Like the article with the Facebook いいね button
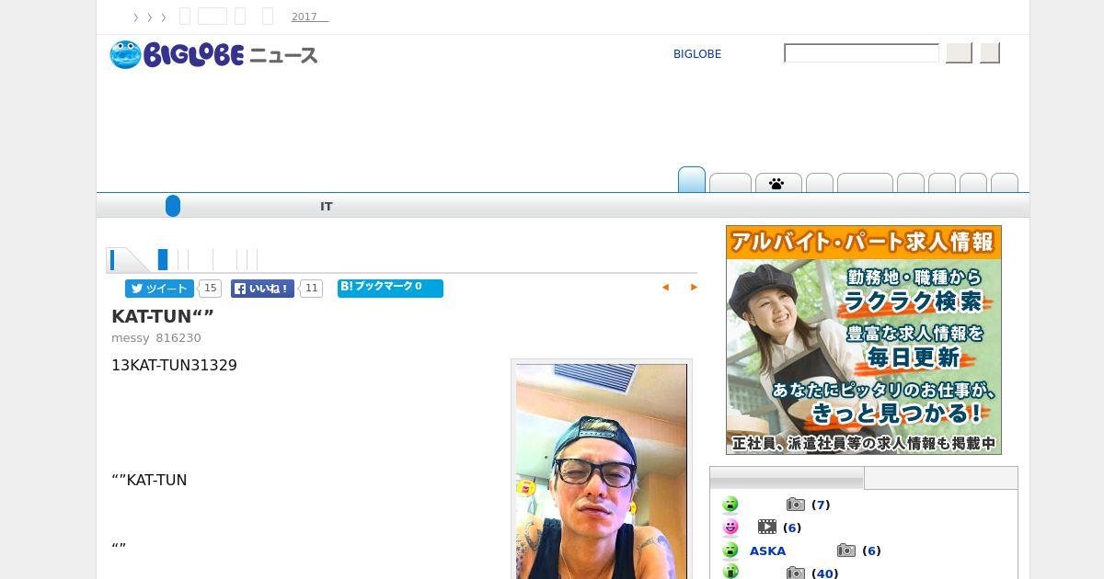This screenshot has height=579, width=1104. (262, 289)
